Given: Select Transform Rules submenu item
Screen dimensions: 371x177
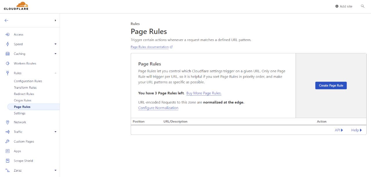Looking at the screenshot, I should (x=25, y=87).
